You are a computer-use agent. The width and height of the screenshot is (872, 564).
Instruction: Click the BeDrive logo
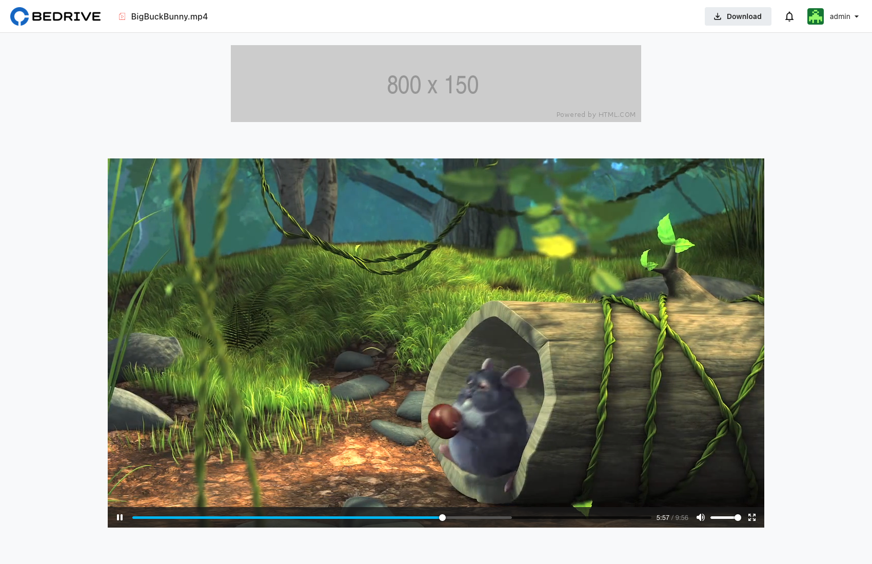(55, 16)
